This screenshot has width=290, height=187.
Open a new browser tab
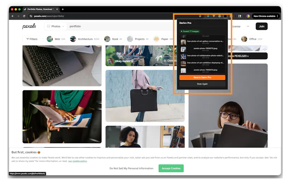63,9
